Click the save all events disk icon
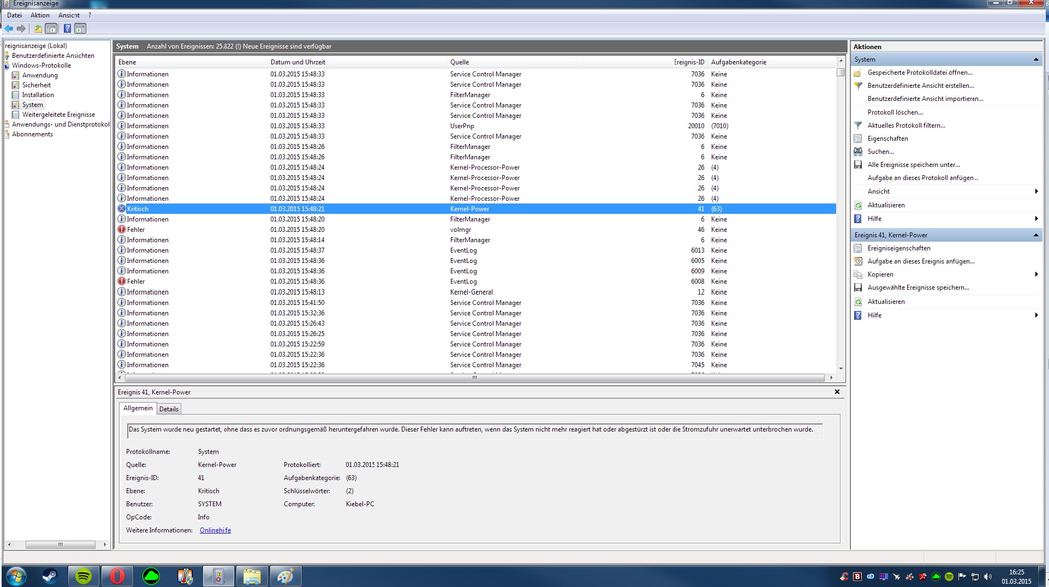 click(858, 165)
